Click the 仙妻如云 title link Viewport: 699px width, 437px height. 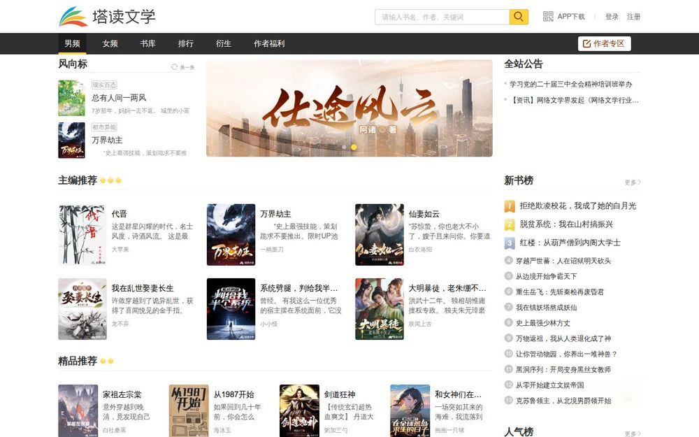pyautogui.click(x=424, y=214)
